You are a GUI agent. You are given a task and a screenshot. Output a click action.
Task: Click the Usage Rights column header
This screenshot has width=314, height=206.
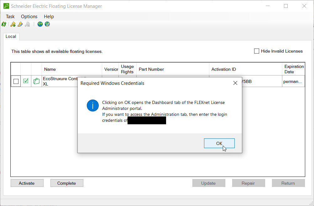coord(127,69)
